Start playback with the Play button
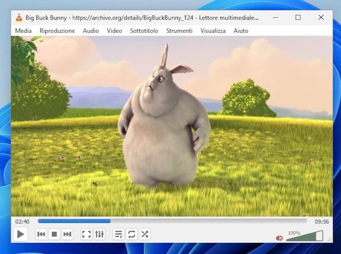The height and width of the screenshot is (254, 341). (21, 234)
